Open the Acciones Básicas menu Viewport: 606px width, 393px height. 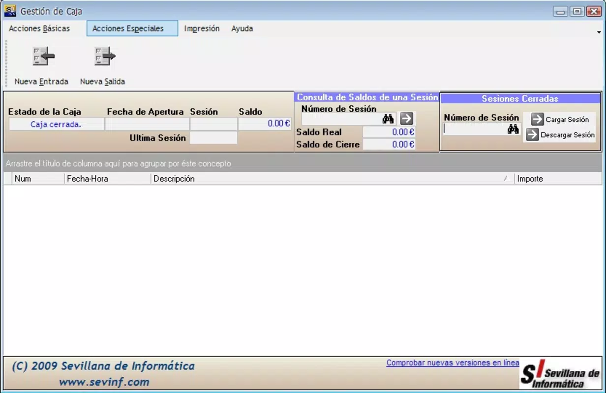point(39,28)
